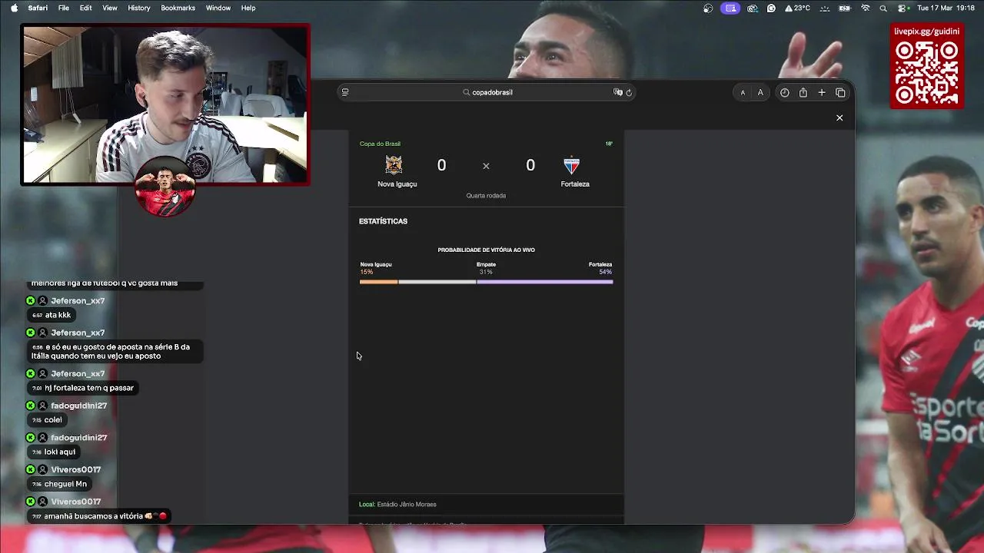The height and width of the screenshot is (553, 984).
Task: Close the match details panel with the X
Action: 839,118
